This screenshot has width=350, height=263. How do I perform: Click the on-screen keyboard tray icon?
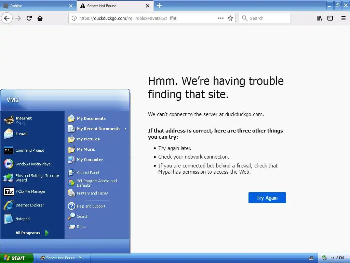click(x=311, y=258)
